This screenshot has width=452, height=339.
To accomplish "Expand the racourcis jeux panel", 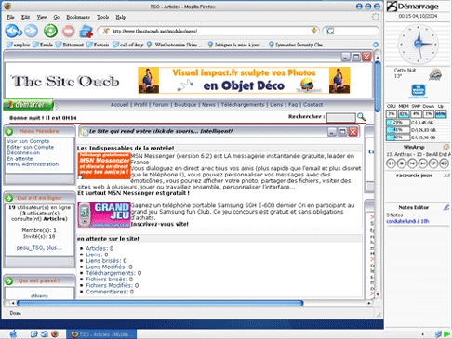I will [446, 176].
